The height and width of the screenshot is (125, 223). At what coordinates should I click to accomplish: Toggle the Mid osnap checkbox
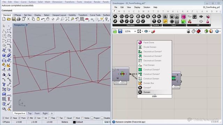[28, 118]
